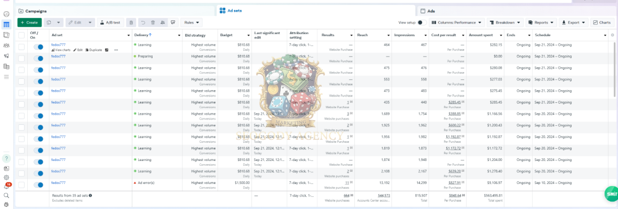Open the Reports dropdown

pyautogui.click(x=542, y=23)
